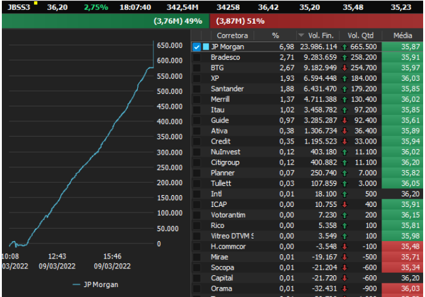The width and height of the screenshot is (425, 297).
Task: Click the green up arrow in Bradesco row
Action: coord(344,57)
